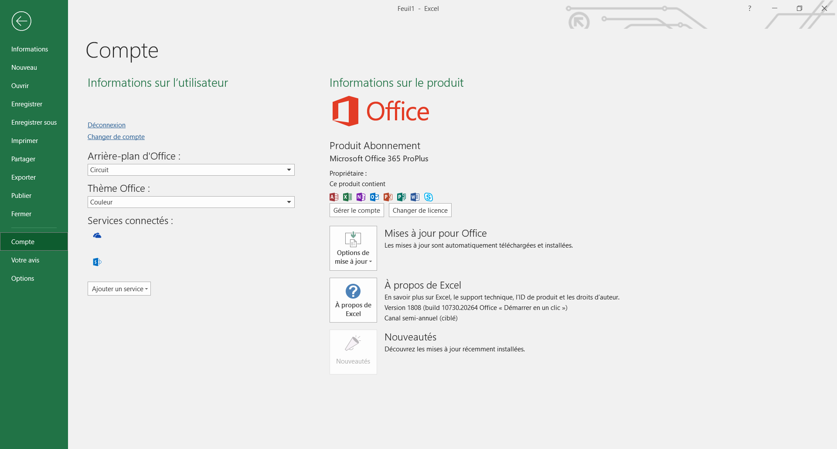Open Options in the sidebar
Viewport: 837px width, 449px height.
coord(34,279)
